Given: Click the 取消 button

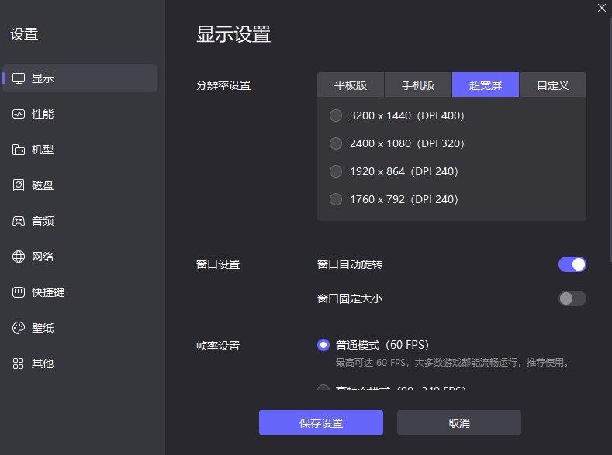Looking at the screenshot, I should [459, 422].
